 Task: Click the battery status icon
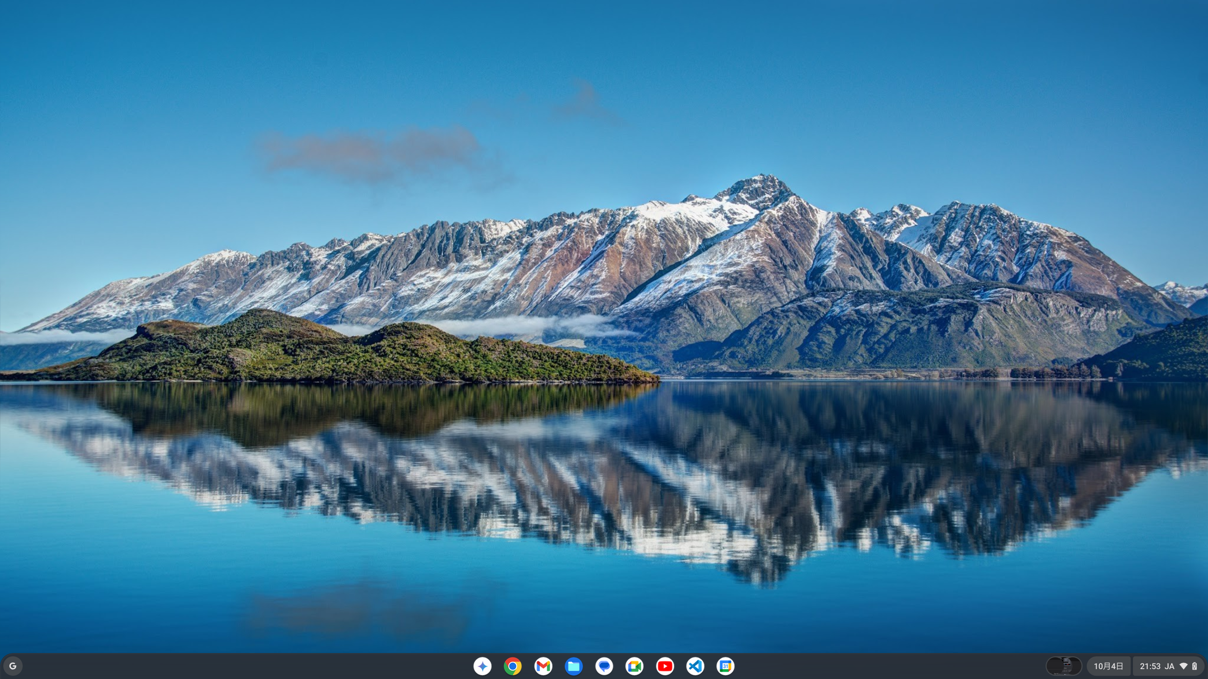pos(1194,666)
